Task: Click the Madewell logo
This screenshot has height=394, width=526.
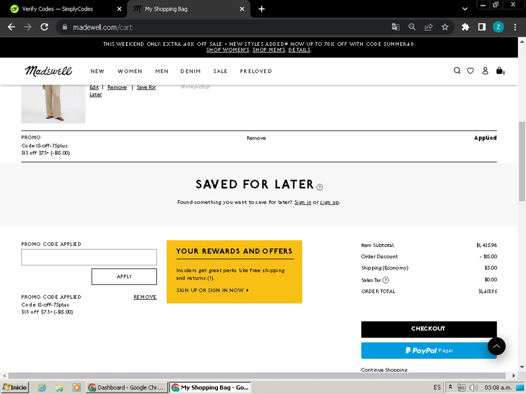Action: coord(48,71)
